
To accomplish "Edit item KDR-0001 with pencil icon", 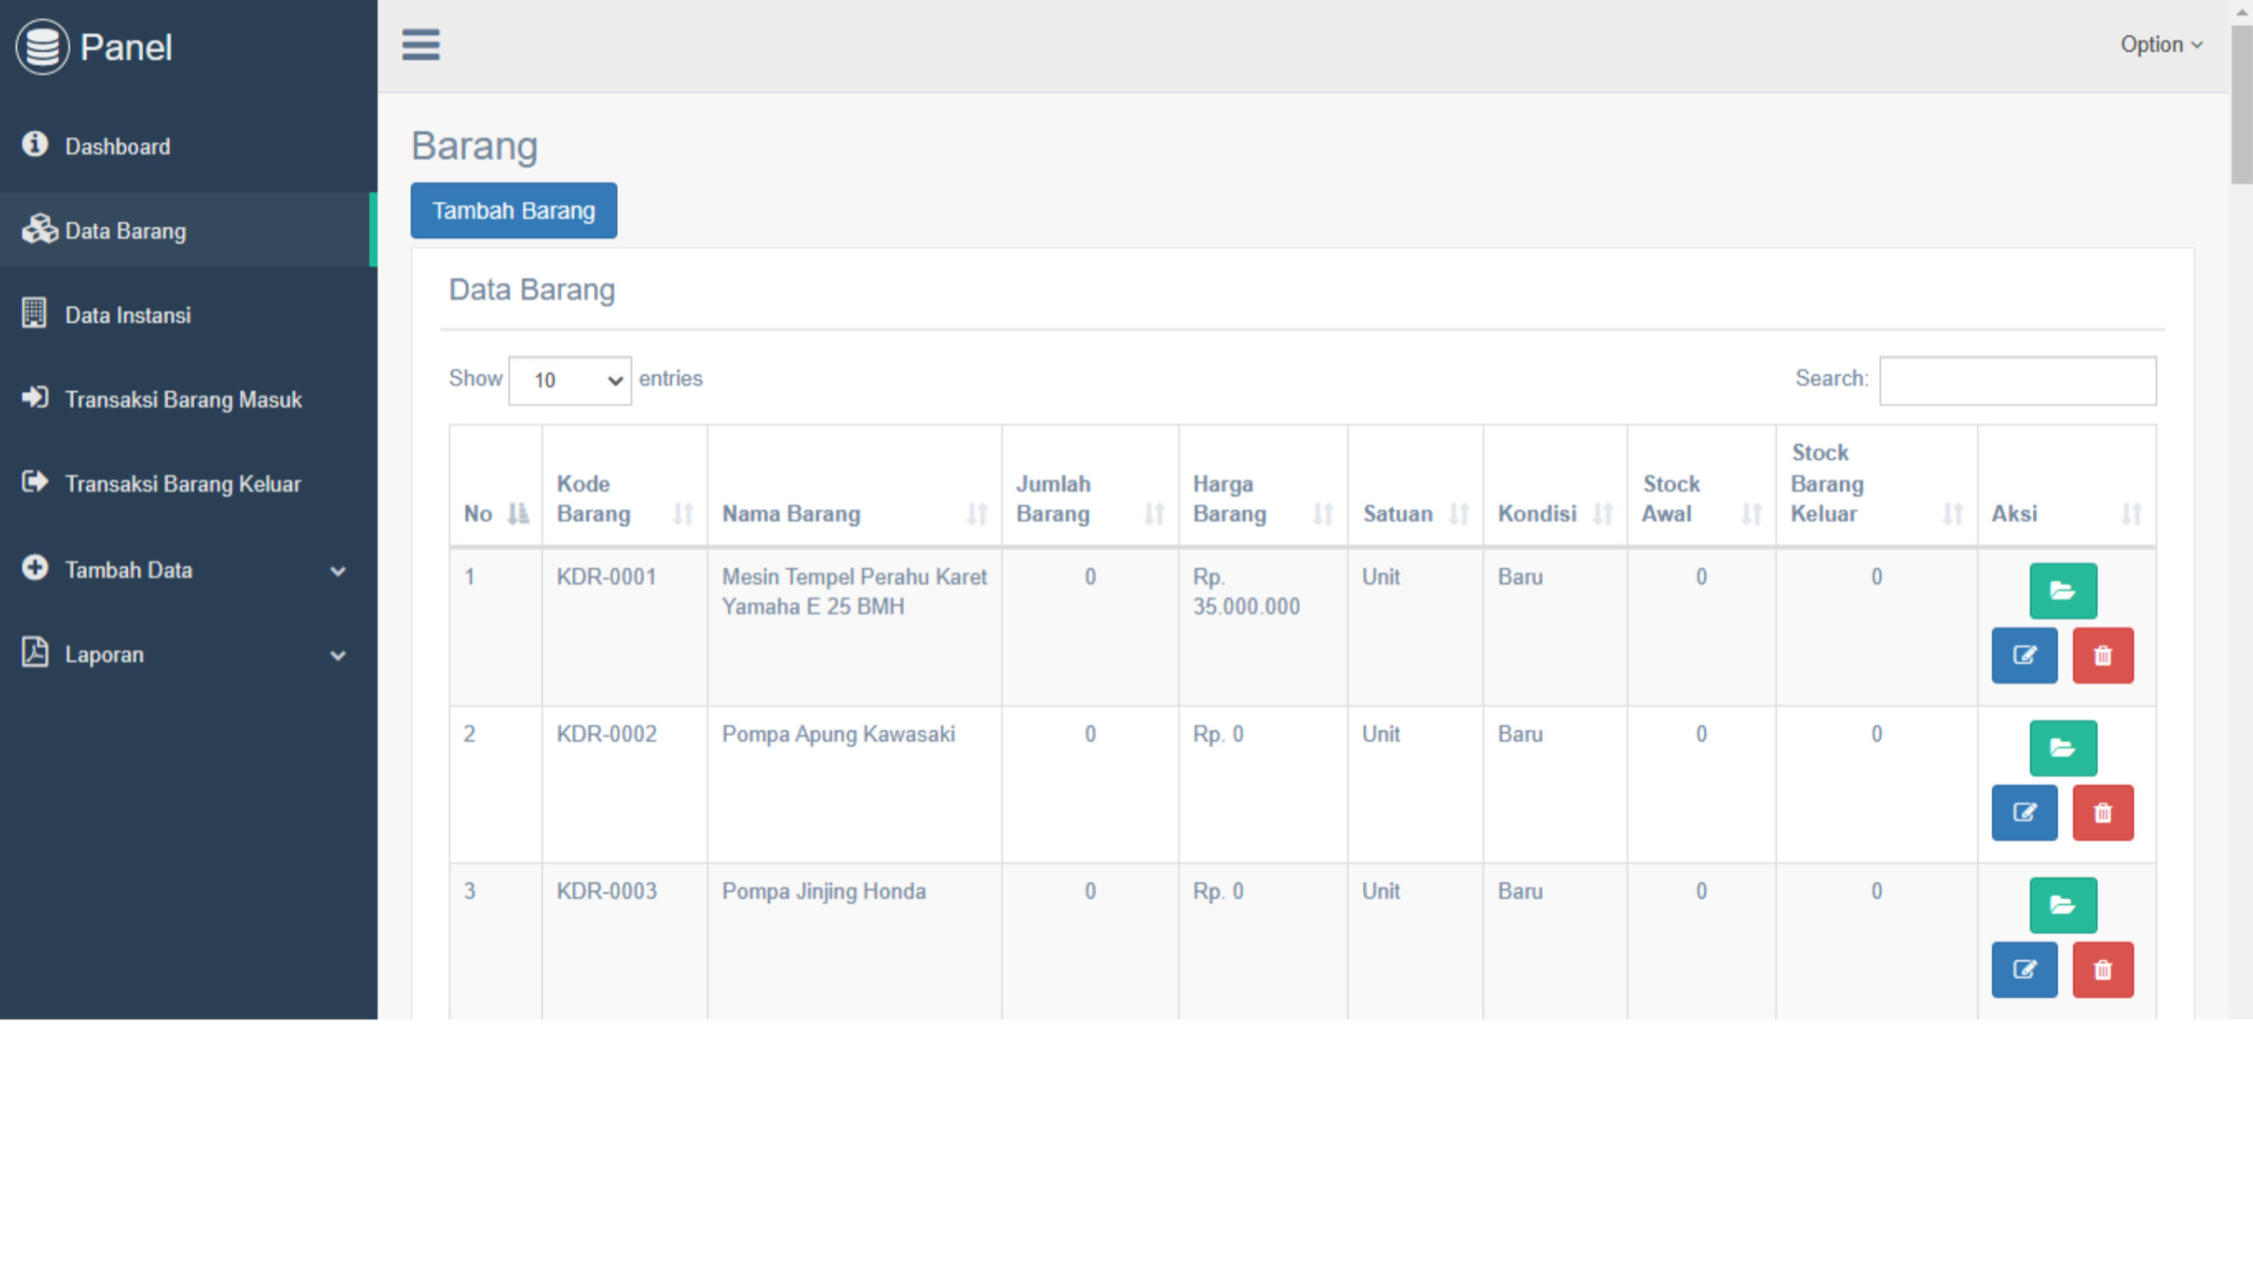I will click(2024, 655).
